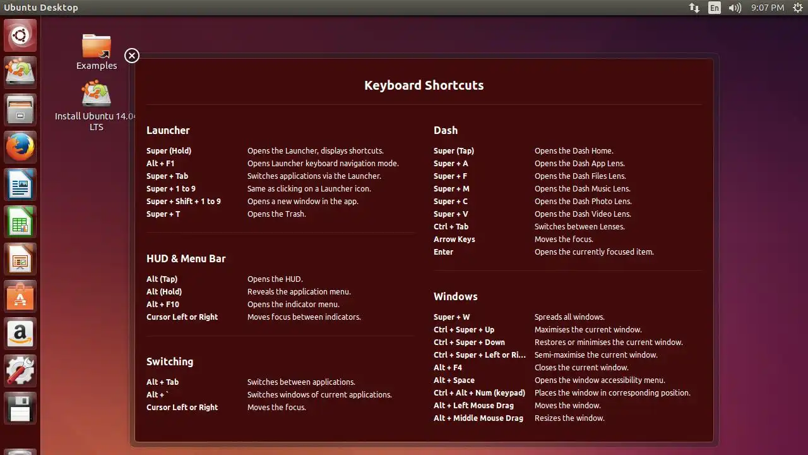This screenshot has height=455, width=808.
Task: Click 'Opens the Dash Photo Lens.' description
Action: (583, 202)
